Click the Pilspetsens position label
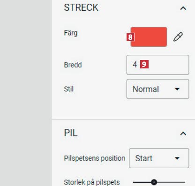Viewport: 195px width, 186px height. [95, 158]
